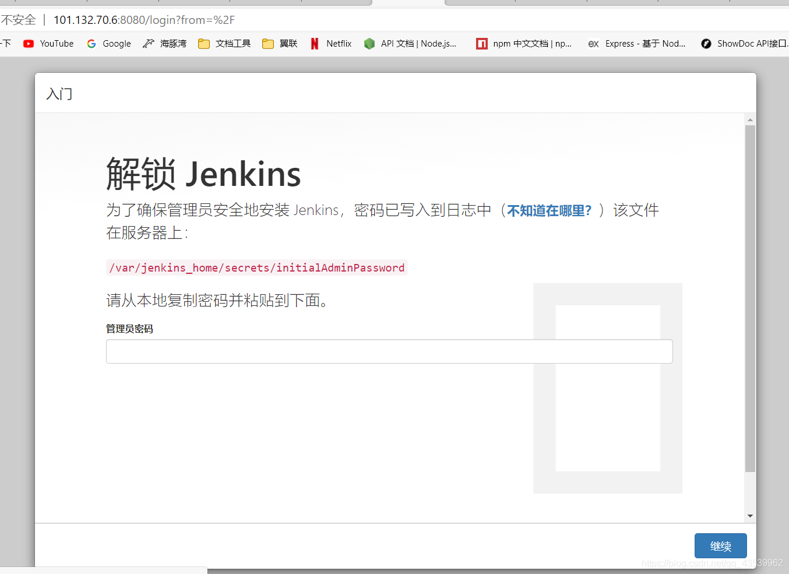Open the Express bookmark icon
Screen dimensions: 789x574
pos(593,44)
